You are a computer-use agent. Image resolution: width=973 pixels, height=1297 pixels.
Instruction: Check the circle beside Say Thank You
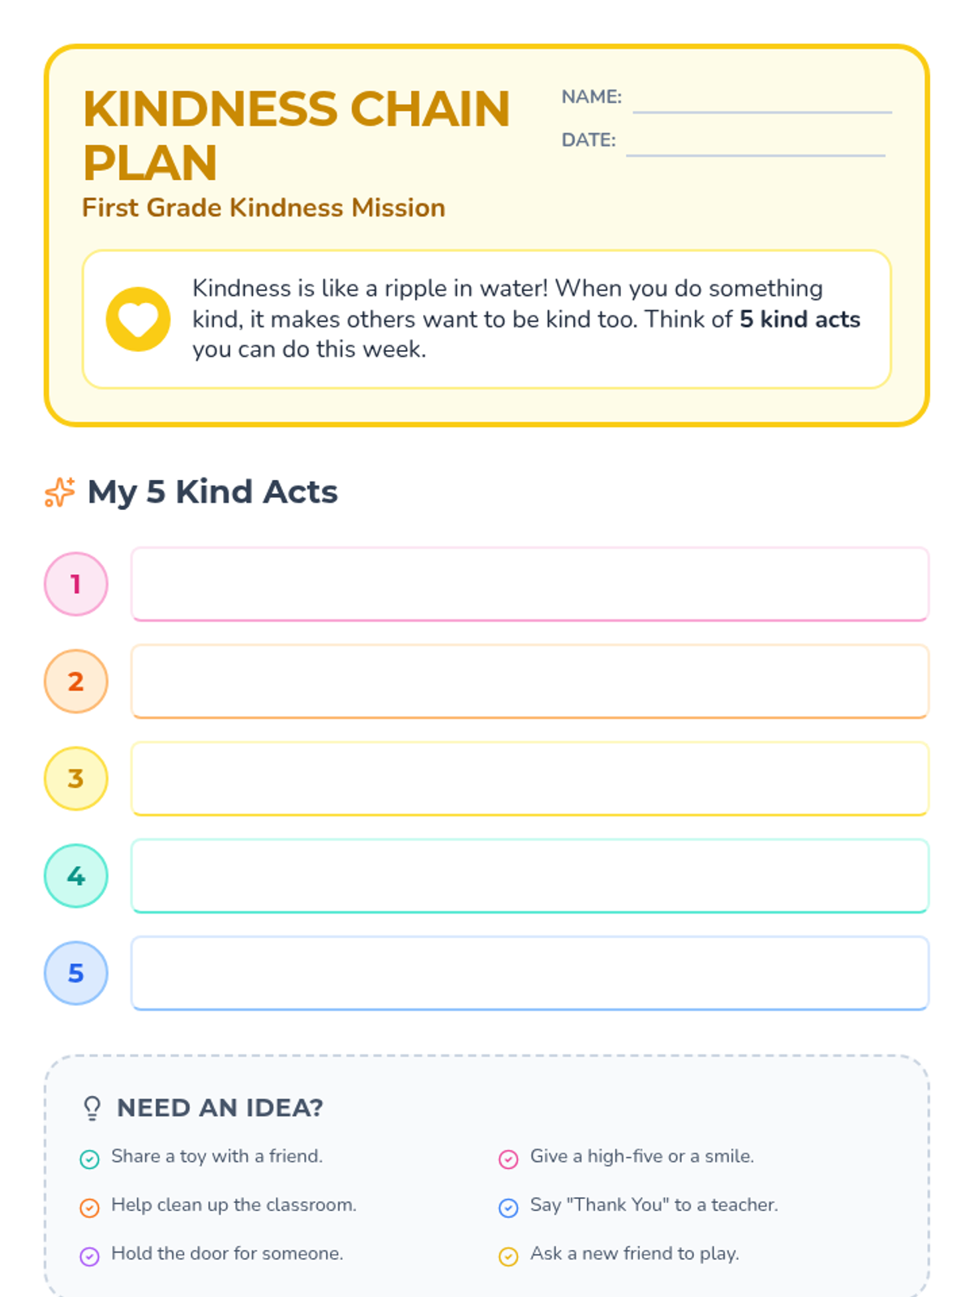(x=508, y=1207)
